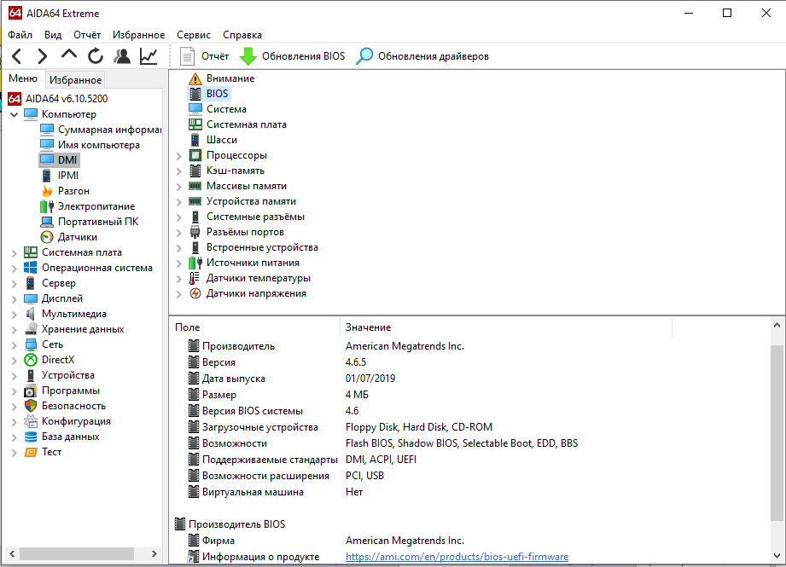Screen dimensions: 786x567
Task: Open the ami.com bios-uefi-firmware link
Action: 457,557
